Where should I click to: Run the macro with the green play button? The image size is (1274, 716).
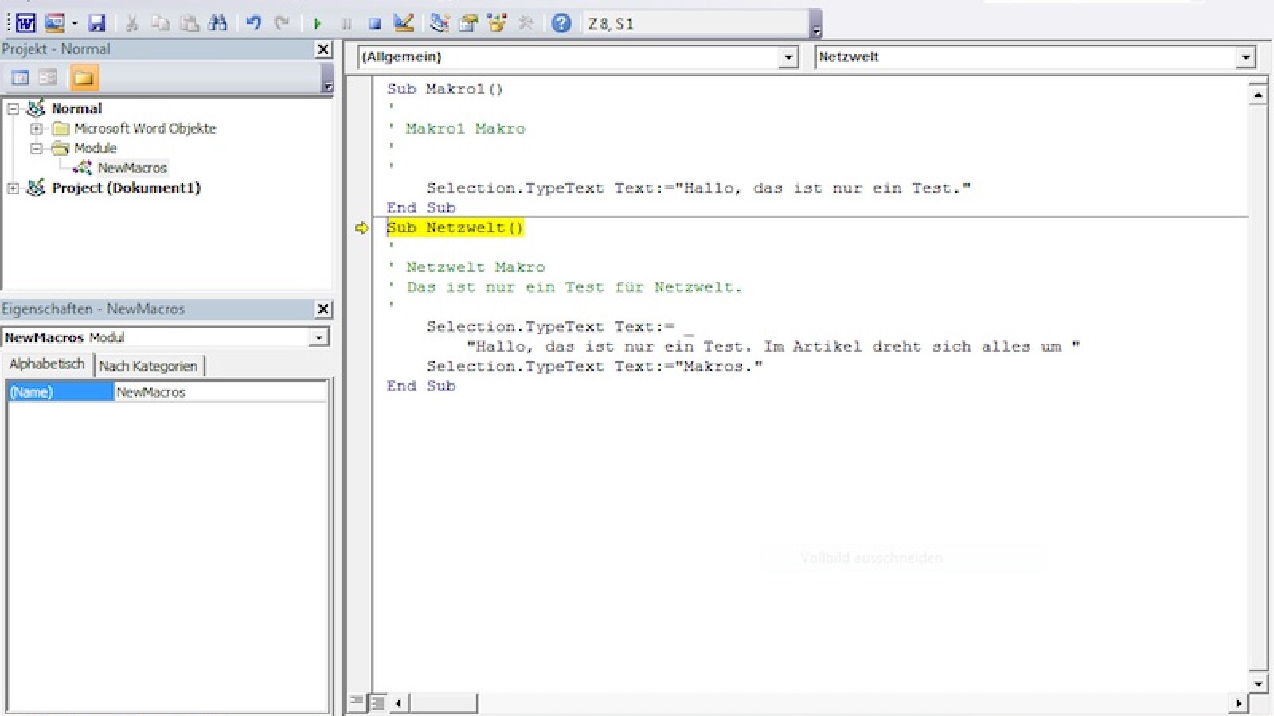point(317,24)
